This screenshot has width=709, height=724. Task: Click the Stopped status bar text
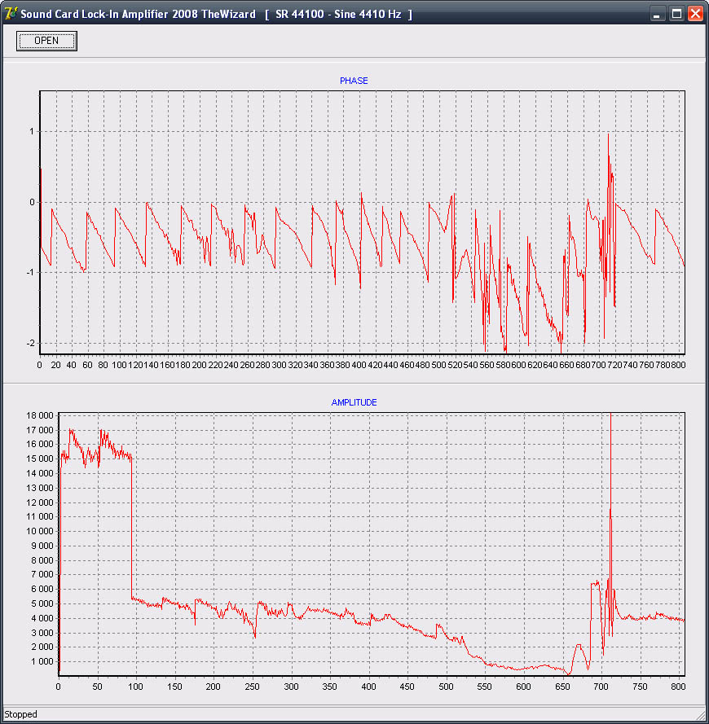[x=21, y=715]
